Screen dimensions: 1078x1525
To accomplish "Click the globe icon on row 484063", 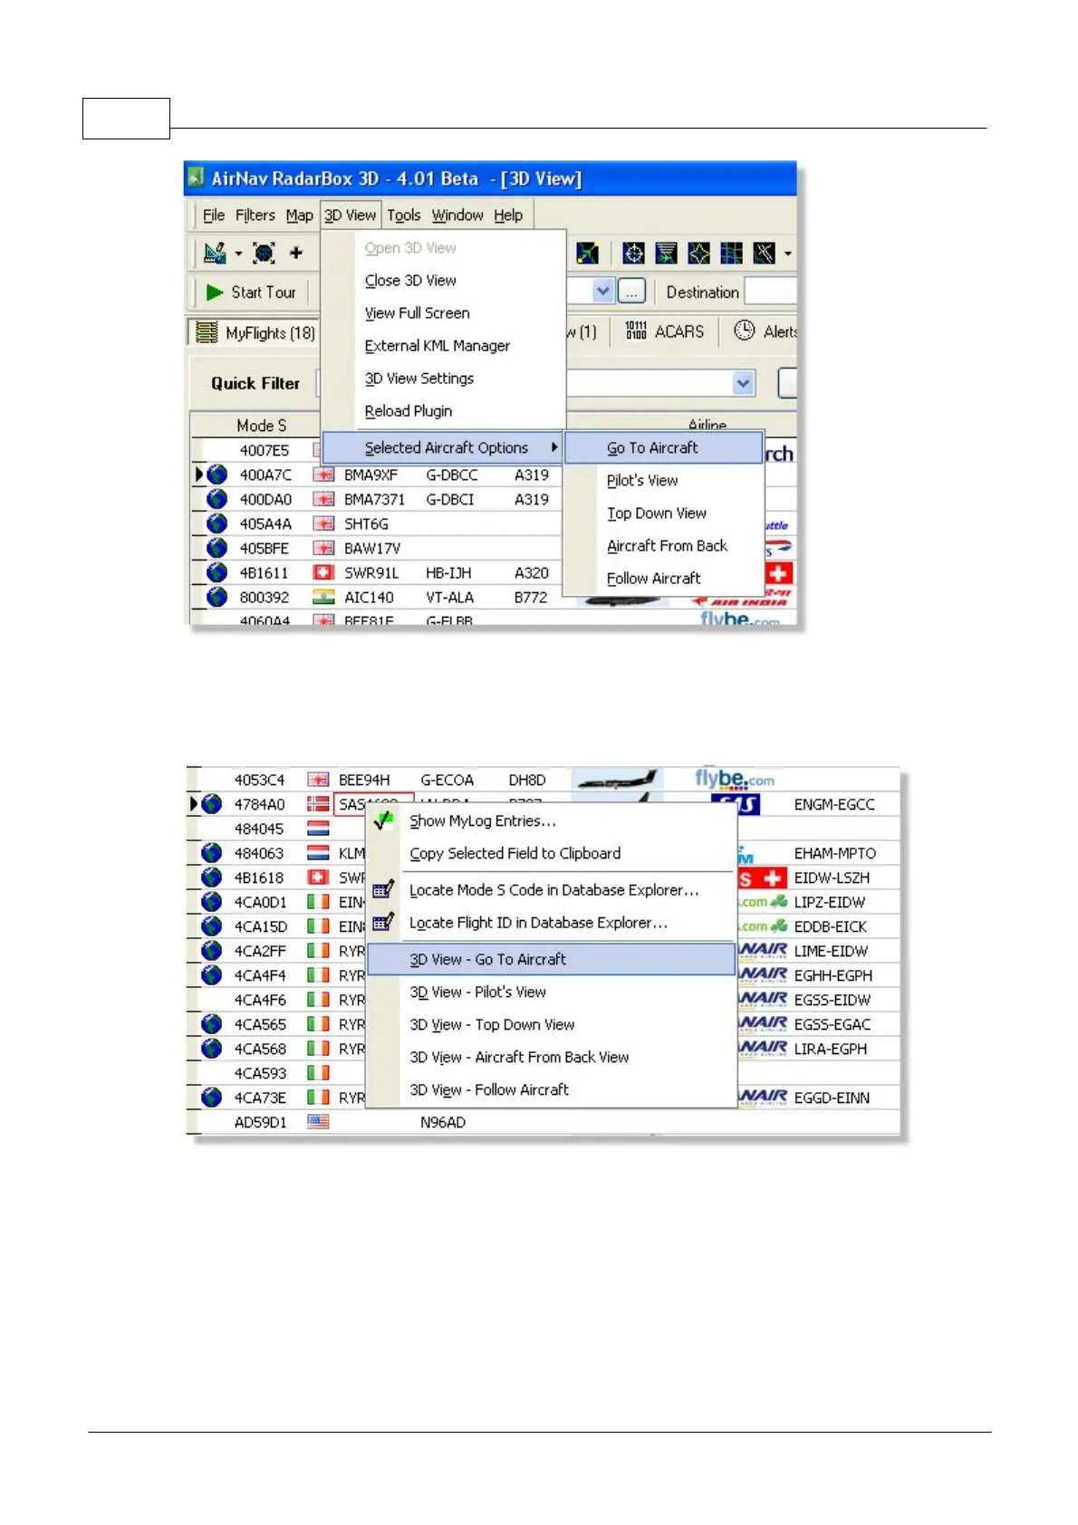I will point(211,852).
